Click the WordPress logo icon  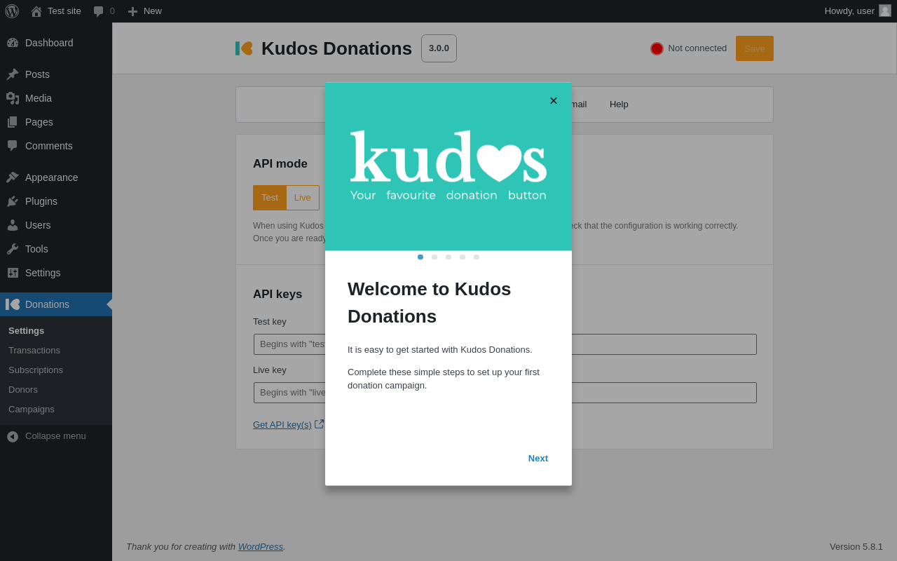[12, 11]
